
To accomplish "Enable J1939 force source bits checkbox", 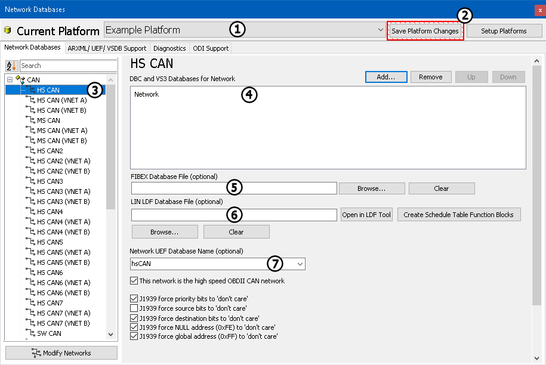I will click(x=134, y=308).
